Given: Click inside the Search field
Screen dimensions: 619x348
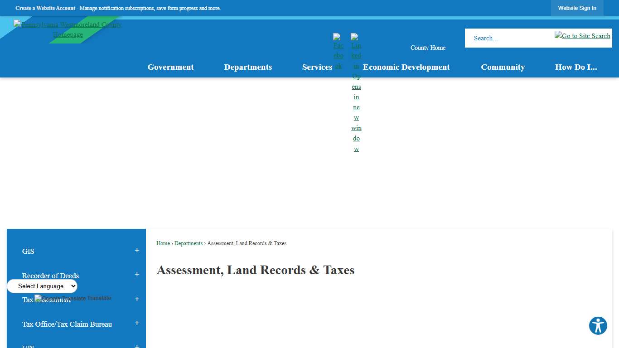Looking at the screenshot, I should [x=508, y=38].
